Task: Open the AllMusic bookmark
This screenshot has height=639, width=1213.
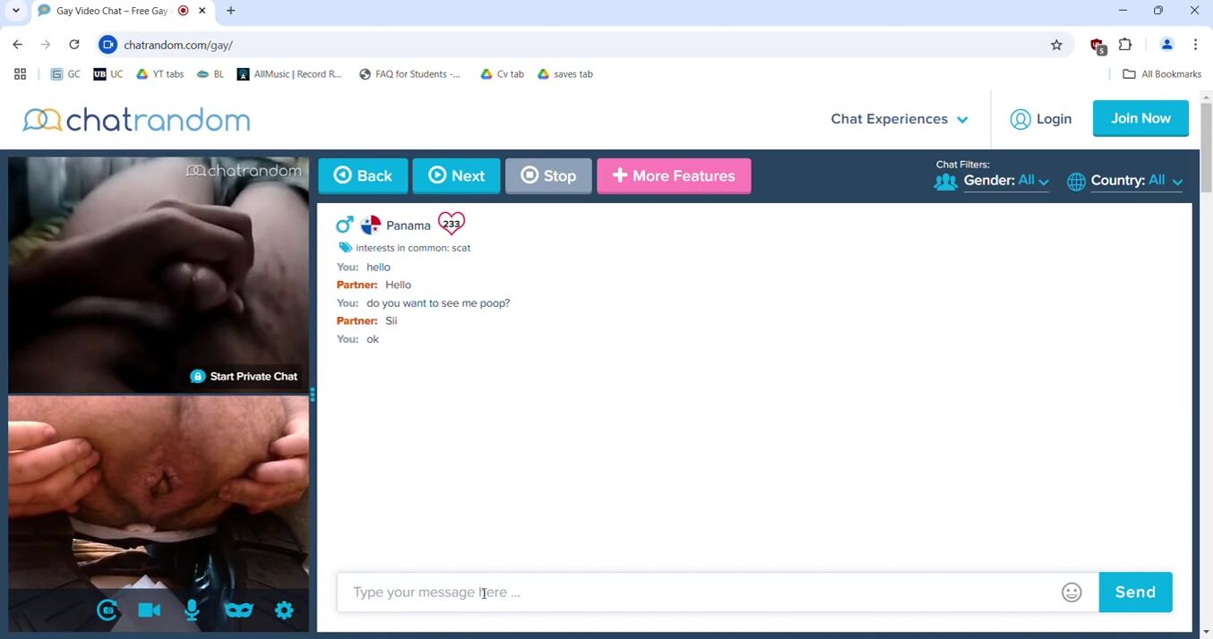Action: (x=289, y=74)
